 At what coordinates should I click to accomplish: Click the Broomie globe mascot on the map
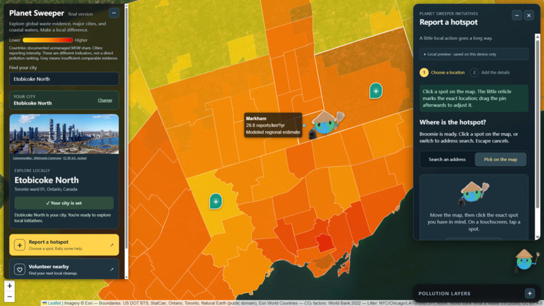point(326,124)
